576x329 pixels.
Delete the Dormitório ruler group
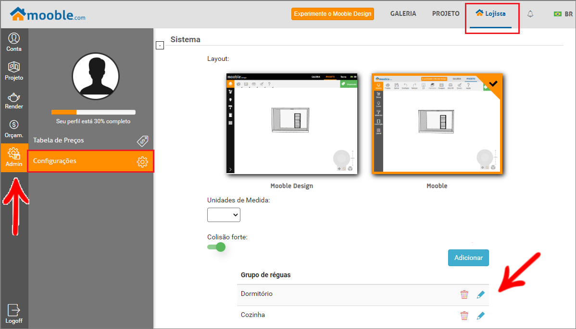(x=464, y=294)
